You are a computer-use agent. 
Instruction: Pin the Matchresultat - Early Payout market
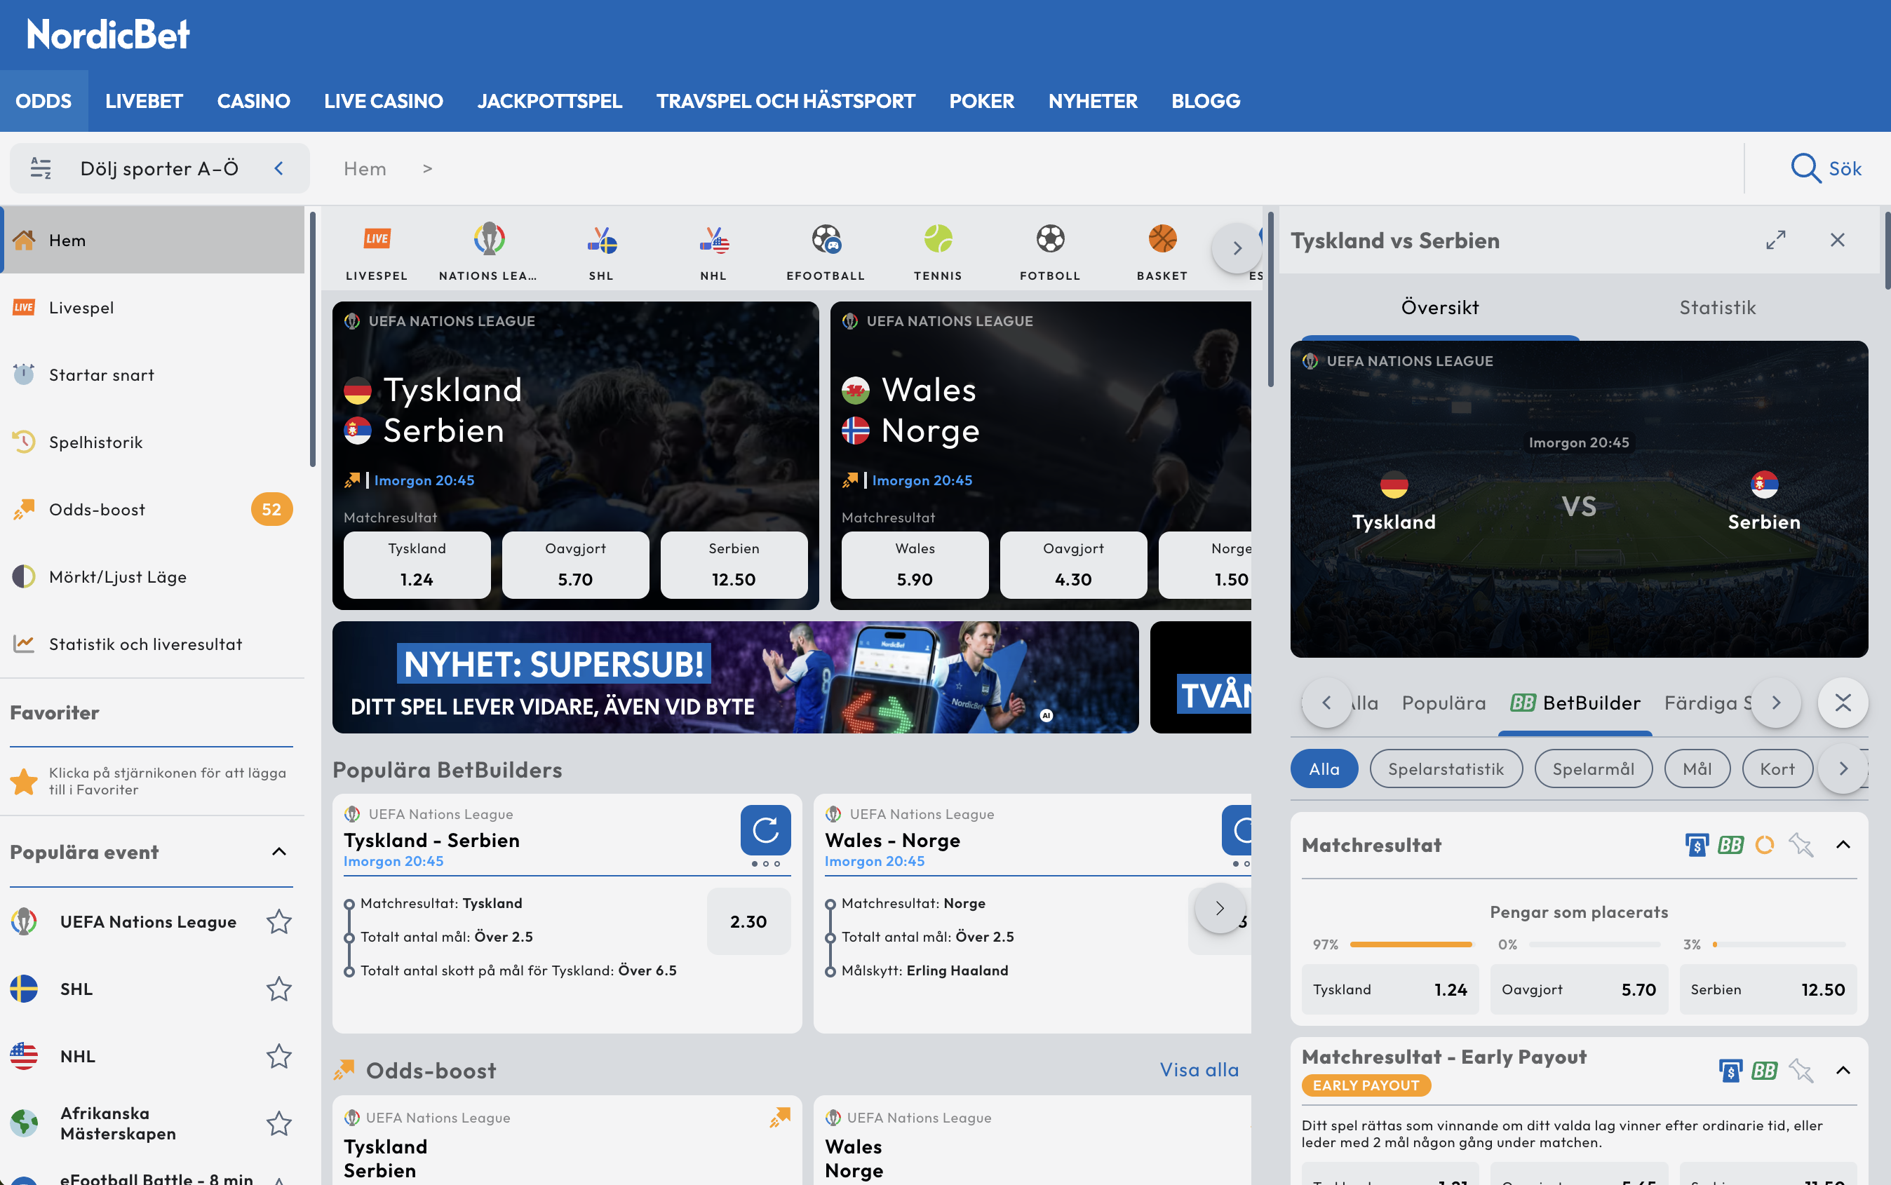click(x=1801, y=1071)
